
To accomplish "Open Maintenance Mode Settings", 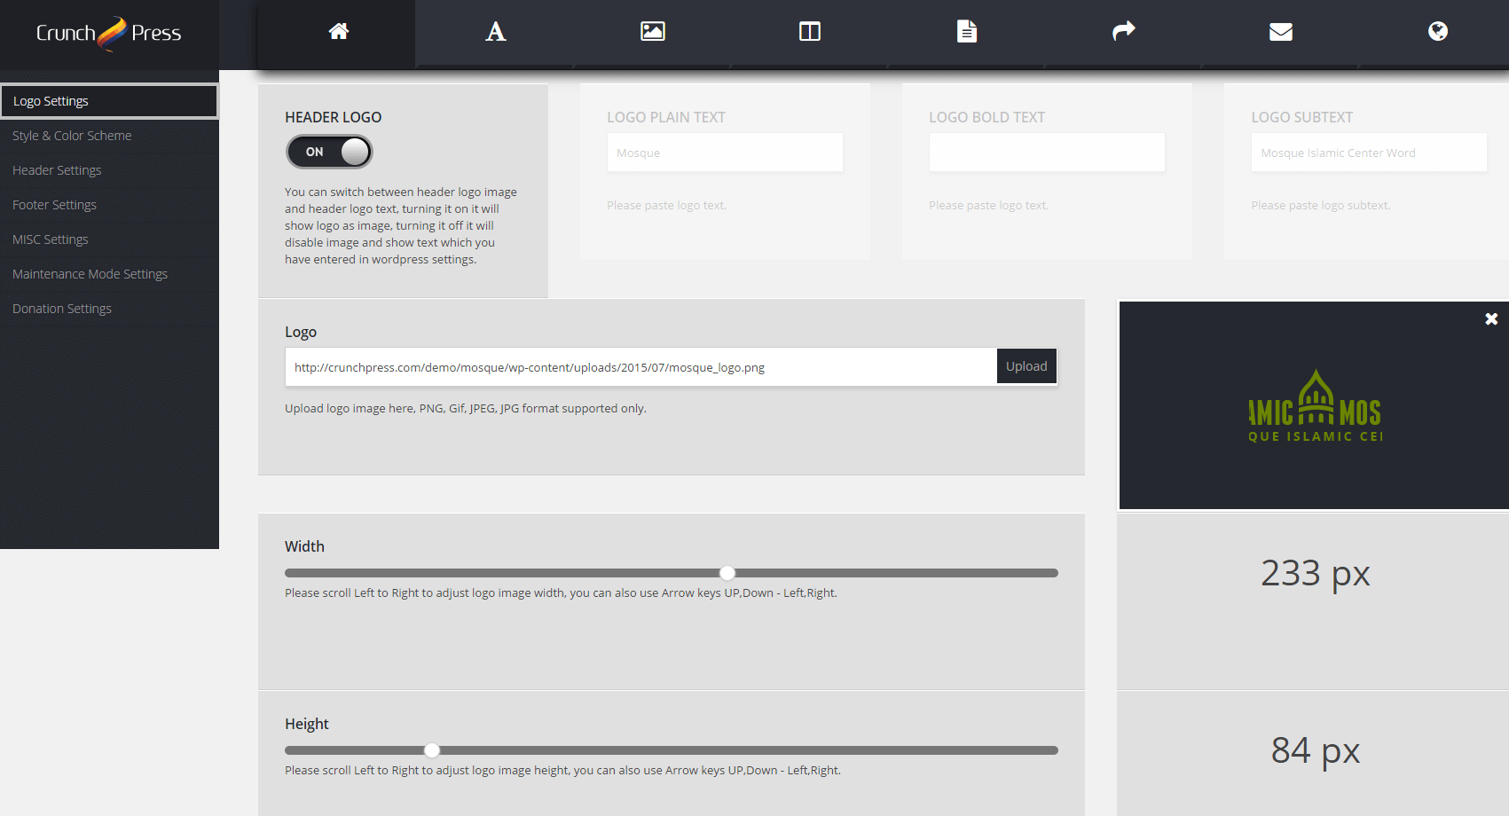I will click(90, 274).
